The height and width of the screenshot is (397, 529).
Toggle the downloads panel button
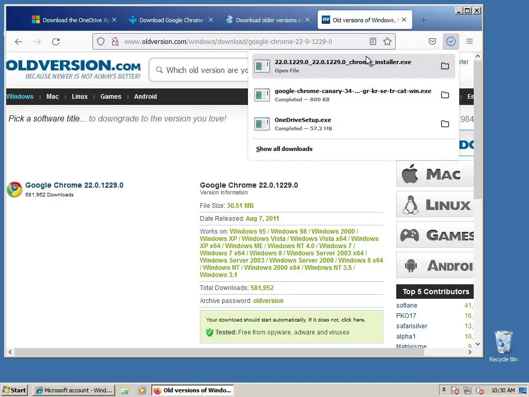tap(450, 41)
